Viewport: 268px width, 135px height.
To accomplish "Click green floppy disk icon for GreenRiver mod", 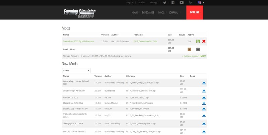I will [198, 41].
